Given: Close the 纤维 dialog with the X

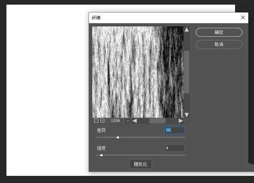Looking at the screenshot, I should pyautogui.click(x=243, y=17).
